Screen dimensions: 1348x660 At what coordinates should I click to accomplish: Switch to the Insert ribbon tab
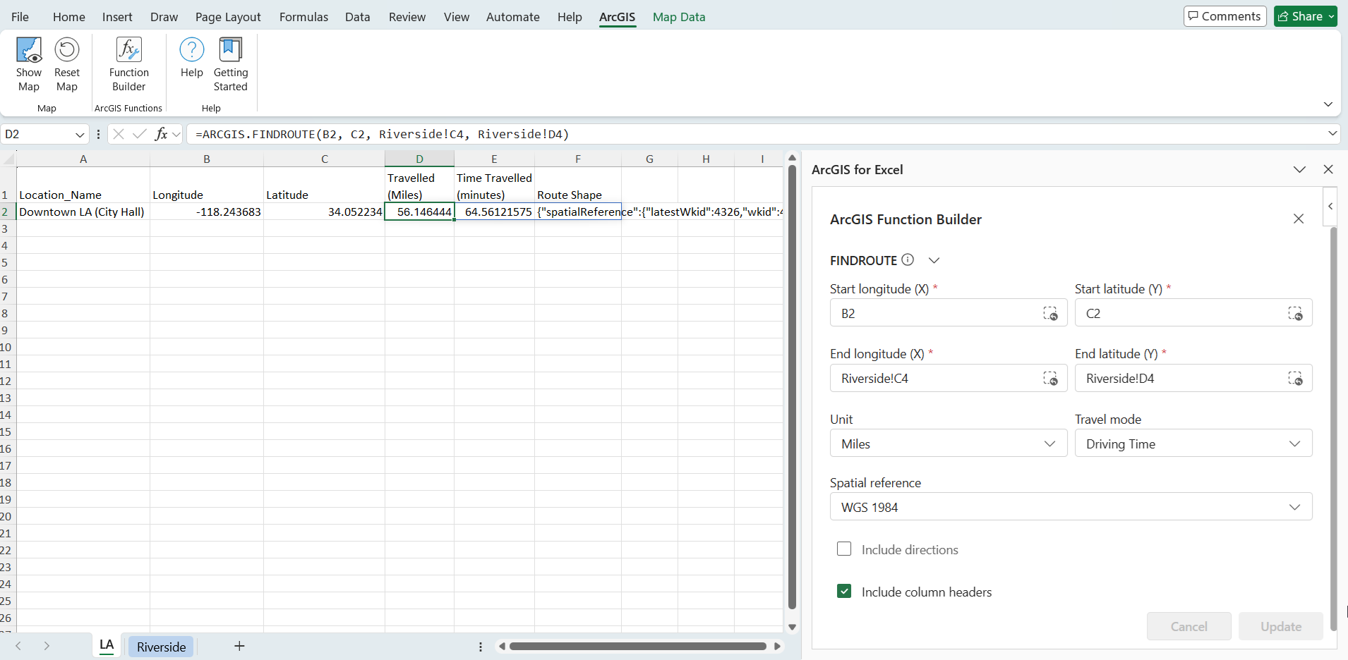117,17
